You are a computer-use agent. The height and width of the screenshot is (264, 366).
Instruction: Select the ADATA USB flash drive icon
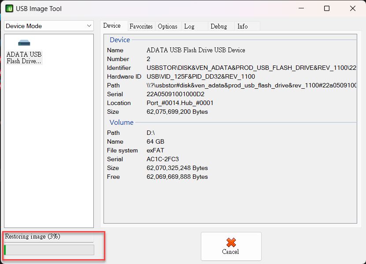click(x=24, y=43)
